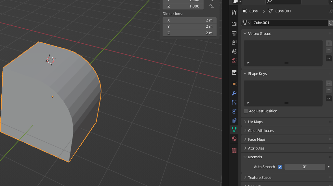
Task: Open the Output properties tab
Action: (234, 33)
